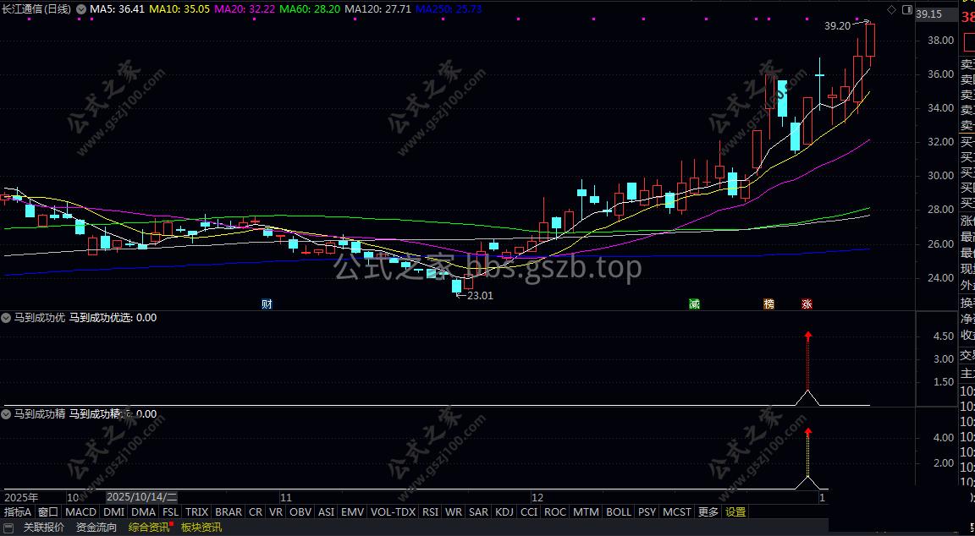The width and height of the screenshot is (975, 536).
Task: Switch to the FSL indicator
Action: 170,512
